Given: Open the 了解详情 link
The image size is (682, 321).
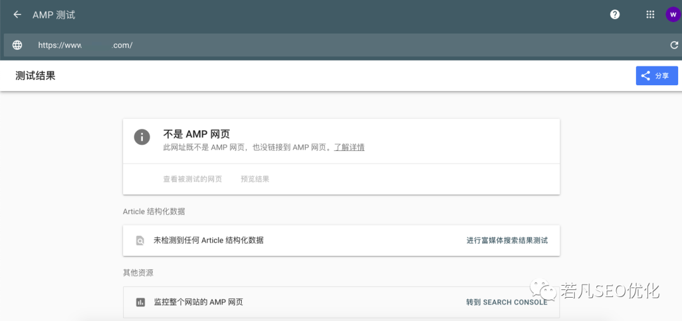Looking at the screenshot, I should pyautogui.click(x=349, y=147).
